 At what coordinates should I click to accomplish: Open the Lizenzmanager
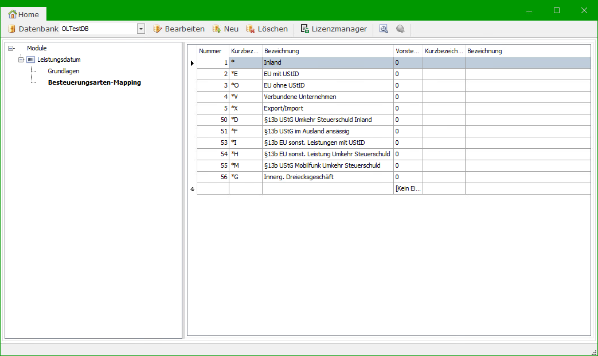pyautogui.click(x=334, y=29)
